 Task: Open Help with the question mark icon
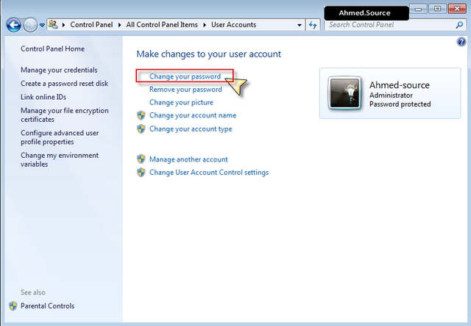click(461, 42)
